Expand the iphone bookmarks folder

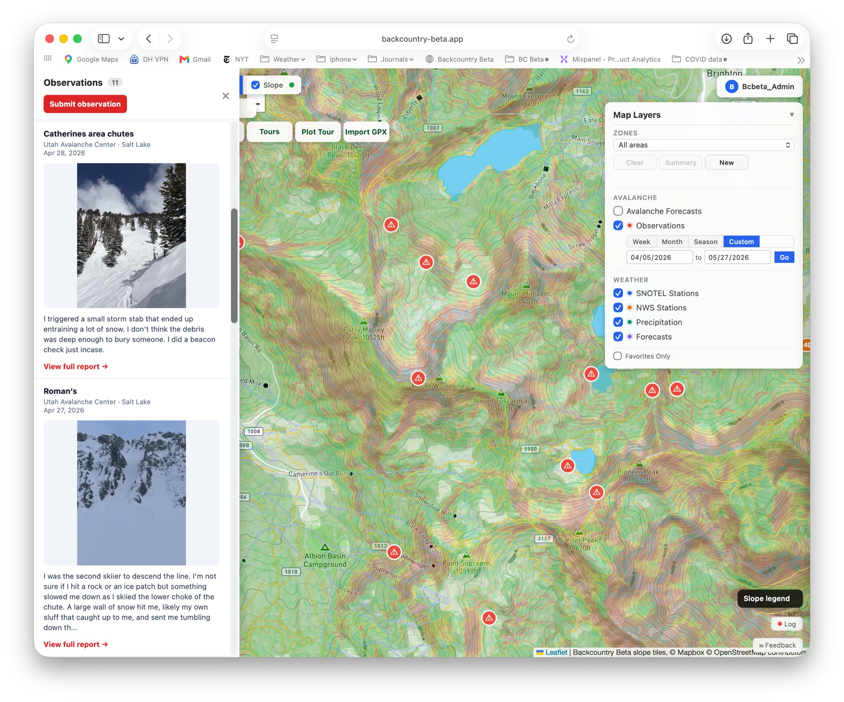(337, 59)
